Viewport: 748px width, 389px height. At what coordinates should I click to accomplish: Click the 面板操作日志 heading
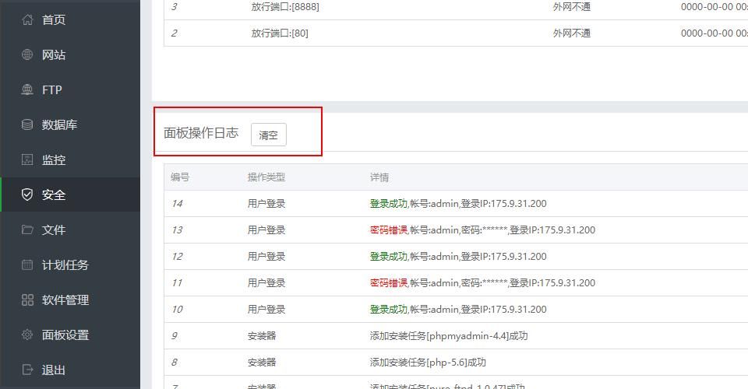pos(201,133)
